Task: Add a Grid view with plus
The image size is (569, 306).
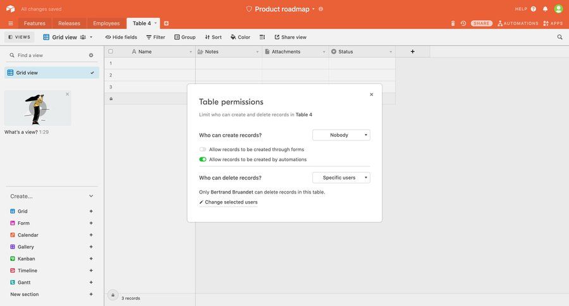Action: pyautogui.click(x=91, y=211)
